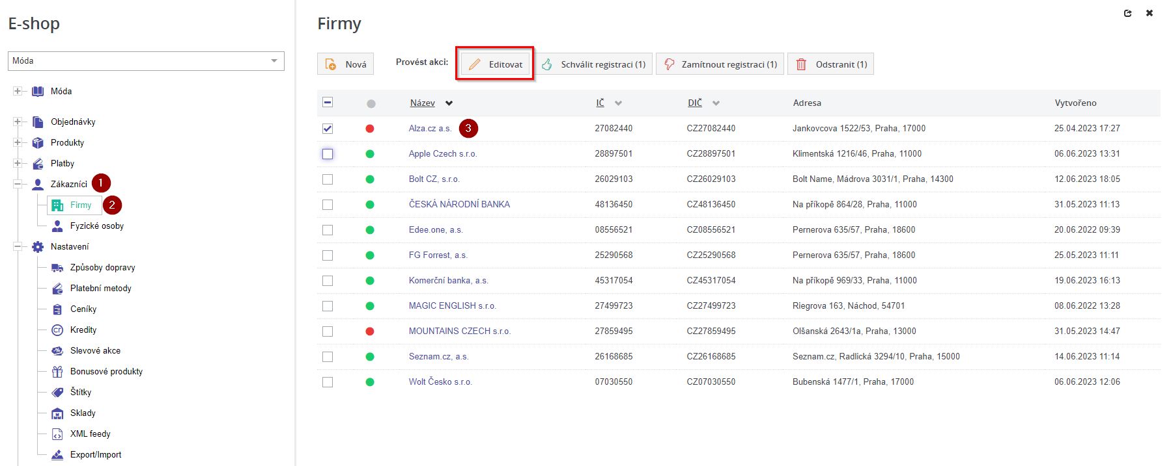
Task: Click the Způsoby dopravy truck icon
Action: coord(57,268)
